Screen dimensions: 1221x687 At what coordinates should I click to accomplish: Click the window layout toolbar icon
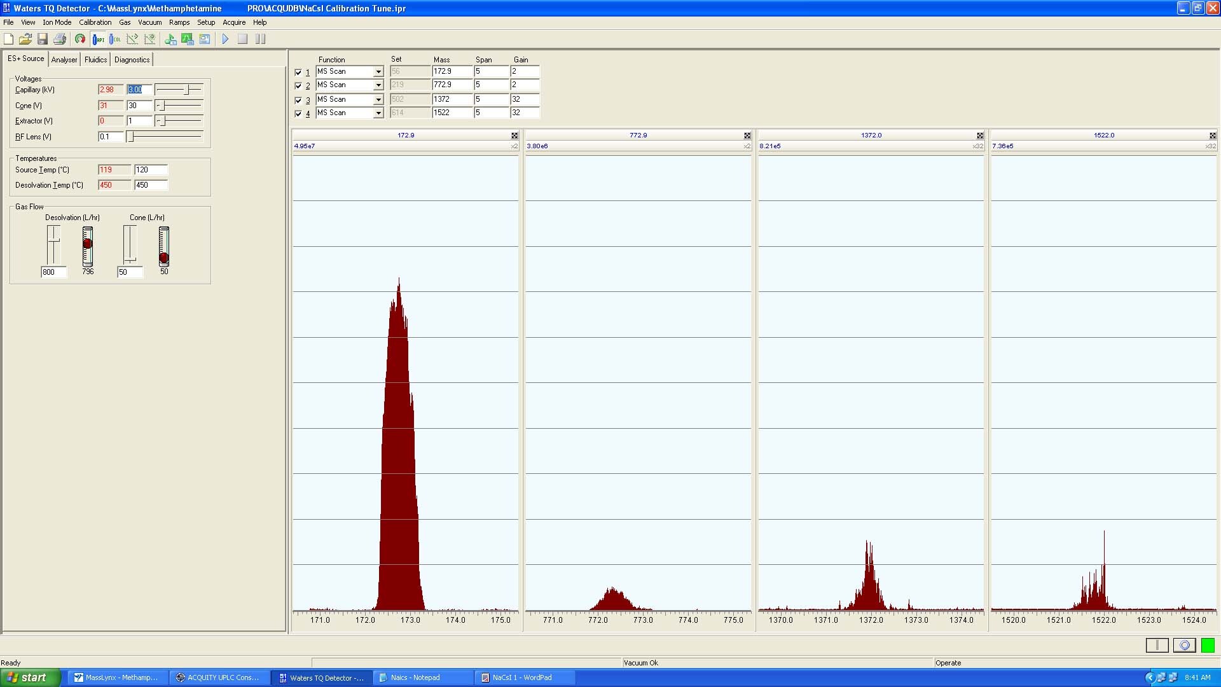point(205,39)
